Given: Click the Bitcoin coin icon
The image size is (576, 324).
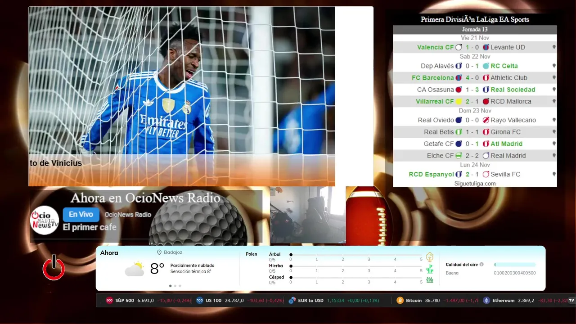Looking at the screenshot, I should pyautogui.click(x=400, y=301).
